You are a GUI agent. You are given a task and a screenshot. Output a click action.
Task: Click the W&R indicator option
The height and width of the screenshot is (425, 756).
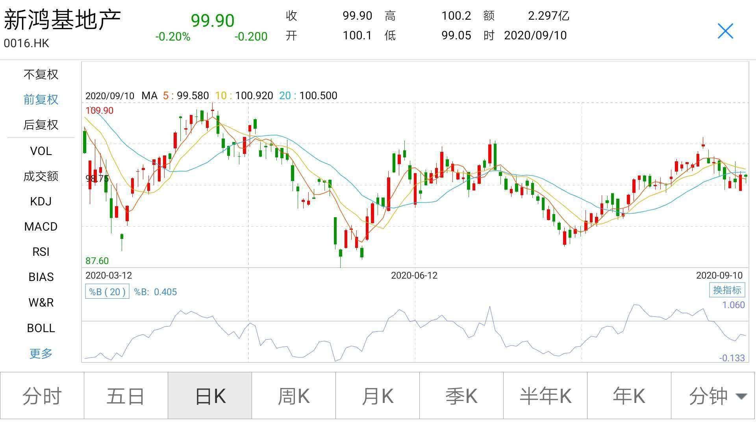pos(41,303)
